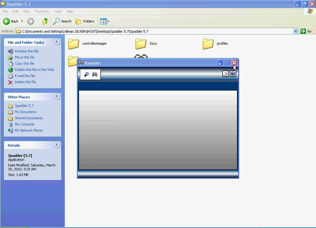Click the Xpadder title bar gamepad icon
This screenshot has height=228, width=316.
(81, 63)
